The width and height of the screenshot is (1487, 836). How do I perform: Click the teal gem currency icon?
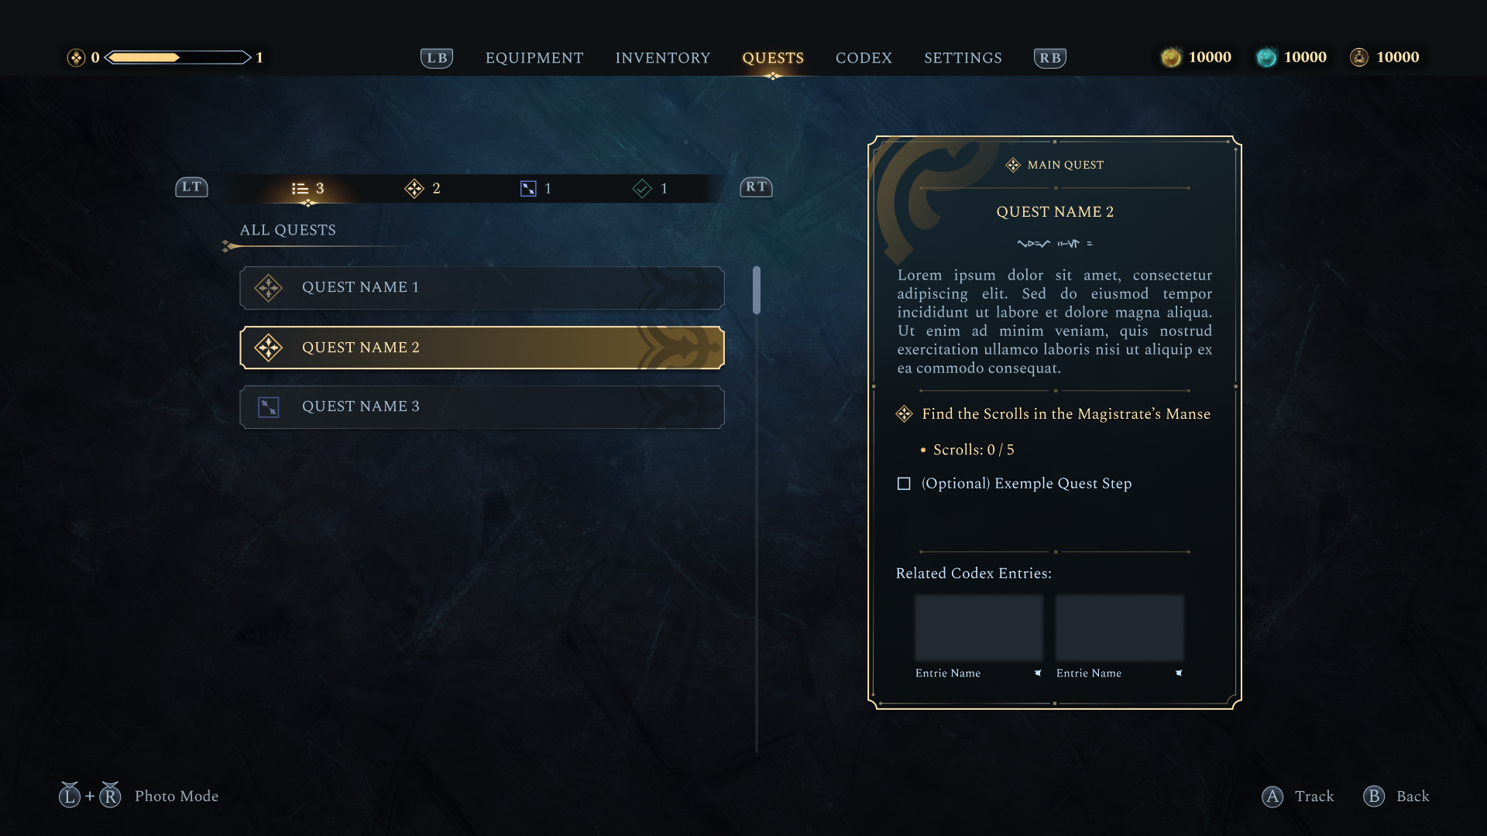(1266, 57)
